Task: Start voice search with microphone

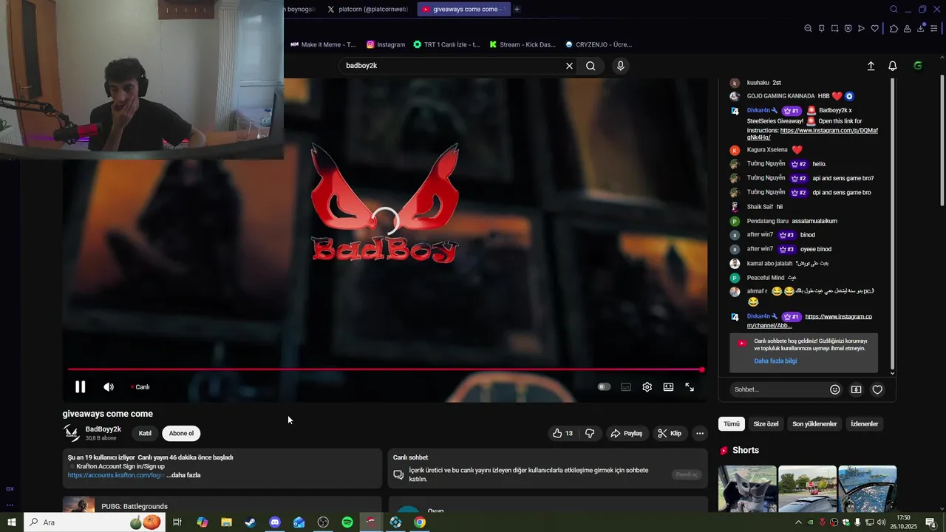Action: click(x=620, y=66)
